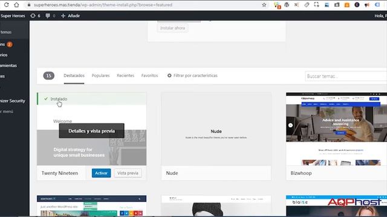Focus the Buscar temas search field

(346, 77)
